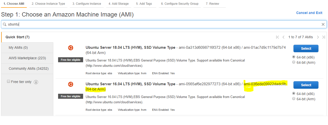Choose 64-bit (x86) for Ubuntu 16.04
Image resolution: width=328 pixels, height=125 pixels.
tap(294, 93)
